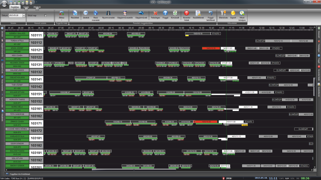Click the scroll left arrow
Image resolution: width=321 pixels, height=180 pixels.
[6, 170]
